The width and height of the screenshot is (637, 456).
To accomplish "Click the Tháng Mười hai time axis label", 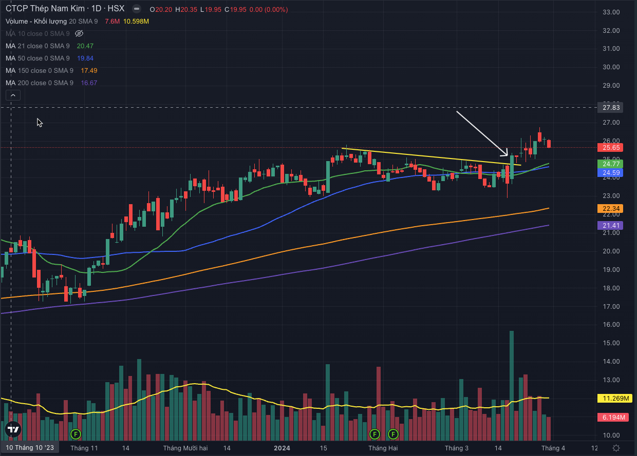I will point(185,448).
